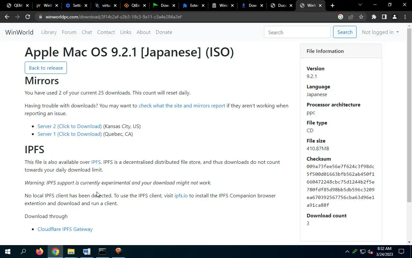The height and width of the screenshot is (258, 412).
Task: Open the Windows Start menu
Action: (x=8, y=252)
